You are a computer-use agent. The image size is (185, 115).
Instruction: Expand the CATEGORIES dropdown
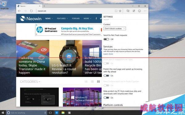pyautogui.click(x=30, y=82)
